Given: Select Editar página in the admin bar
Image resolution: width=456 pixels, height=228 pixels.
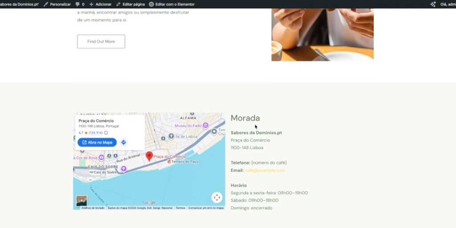Looking at the screenshot, I should pyautogui.click(x=130, y=4).
